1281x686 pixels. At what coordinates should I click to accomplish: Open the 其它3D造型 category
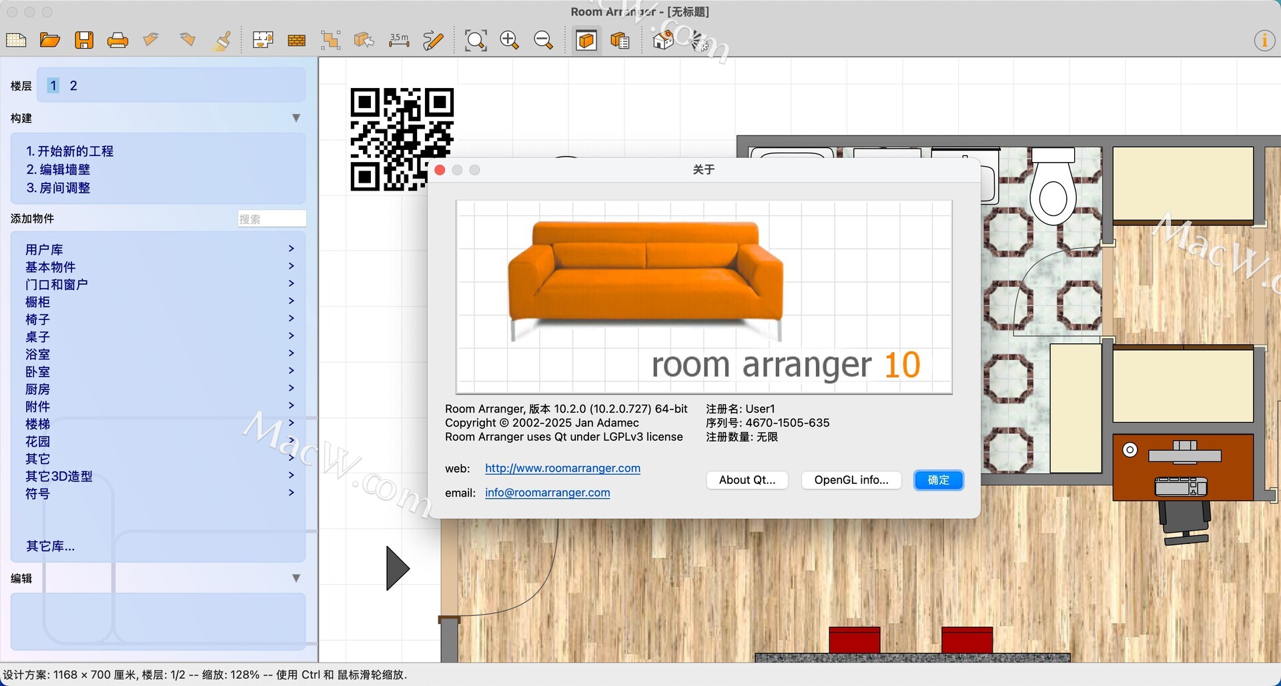click(159, 476)
